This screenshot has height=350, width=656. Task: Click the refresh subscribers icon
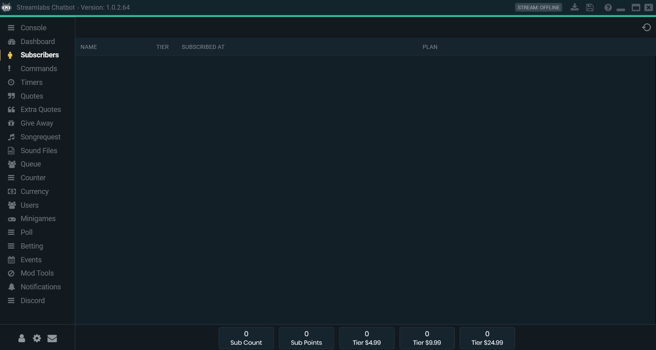pos(646,27)
